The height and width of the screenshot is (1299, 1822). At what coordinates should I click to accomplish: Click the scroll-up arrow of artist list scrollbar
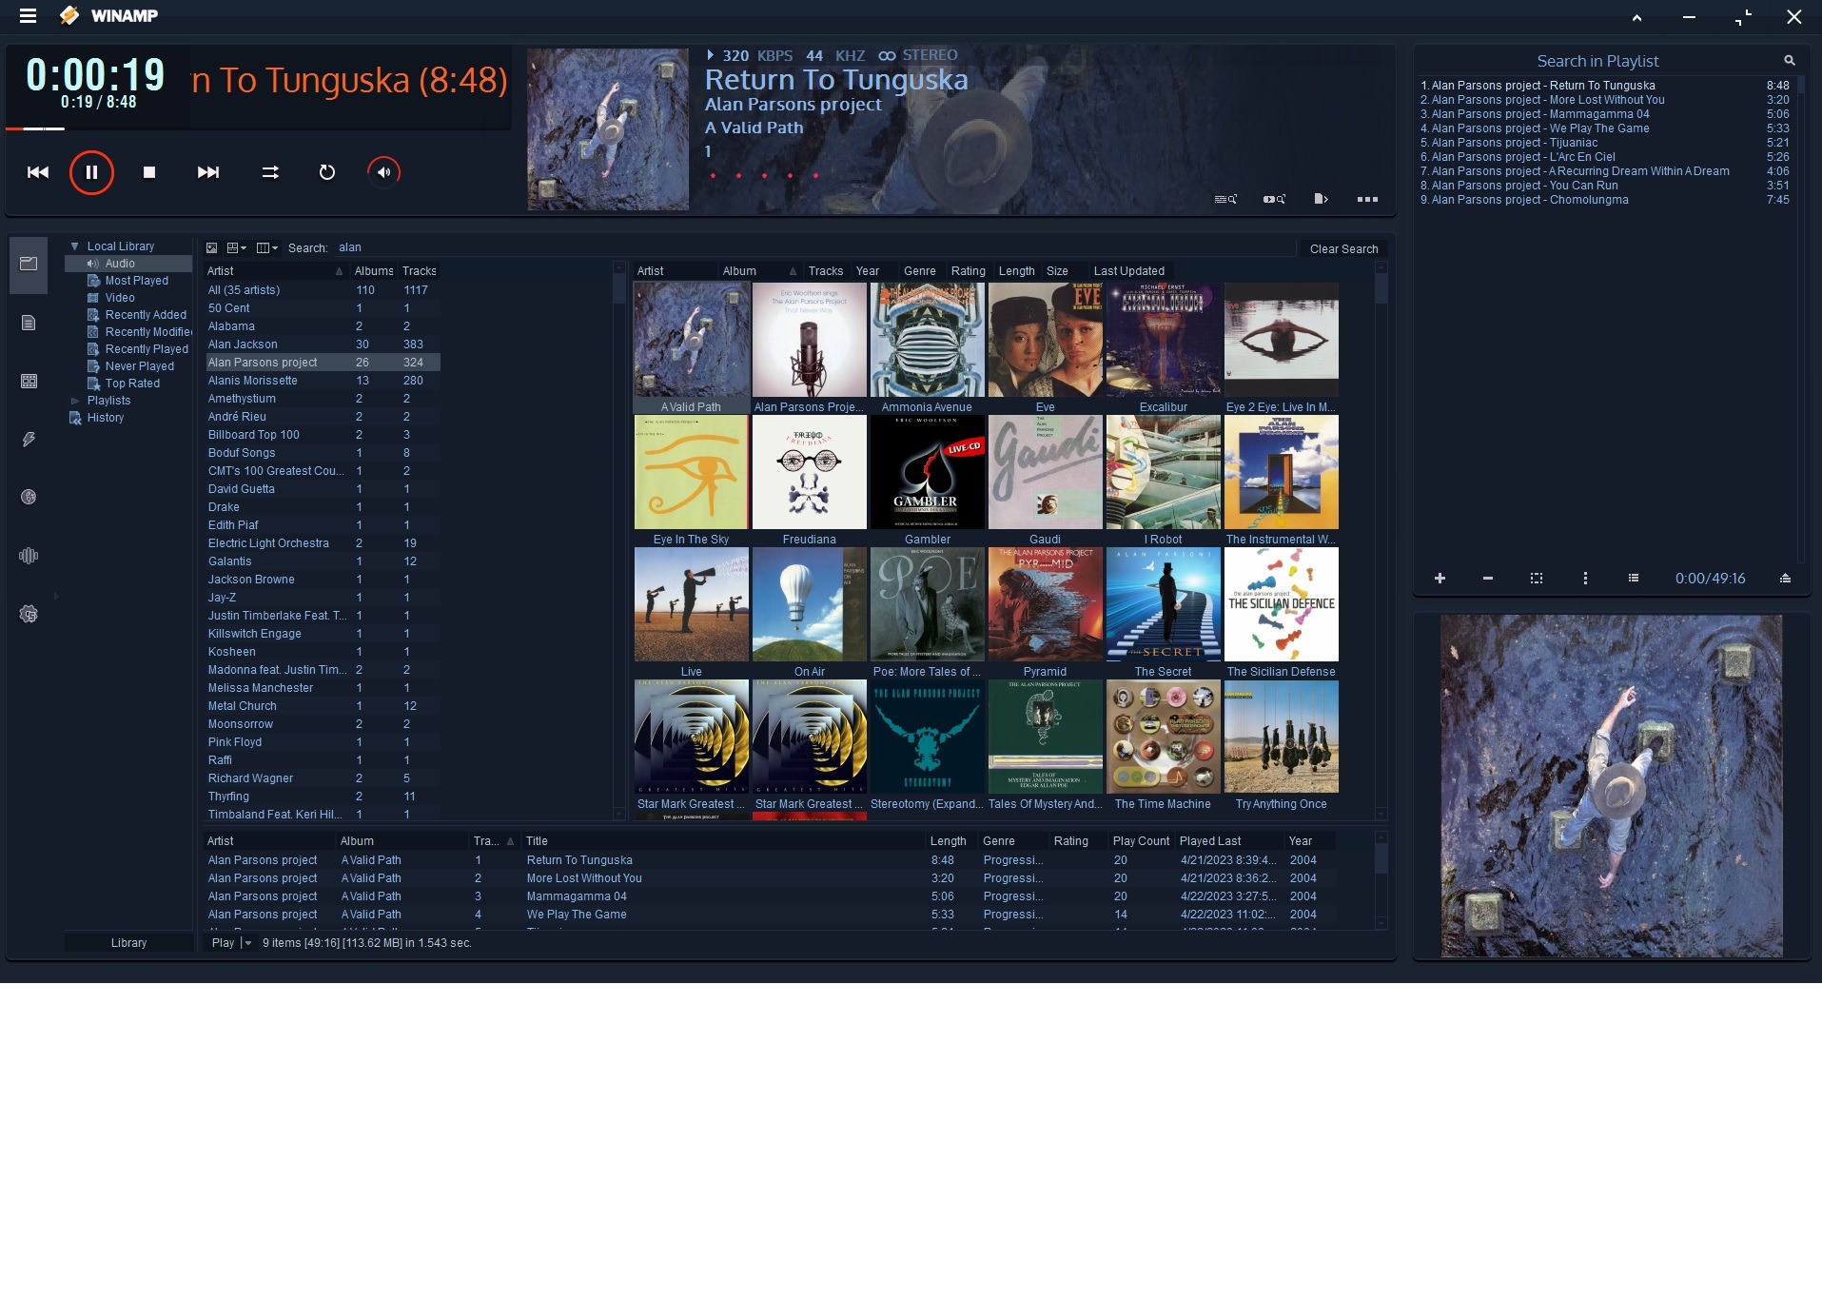coord(619,269)
